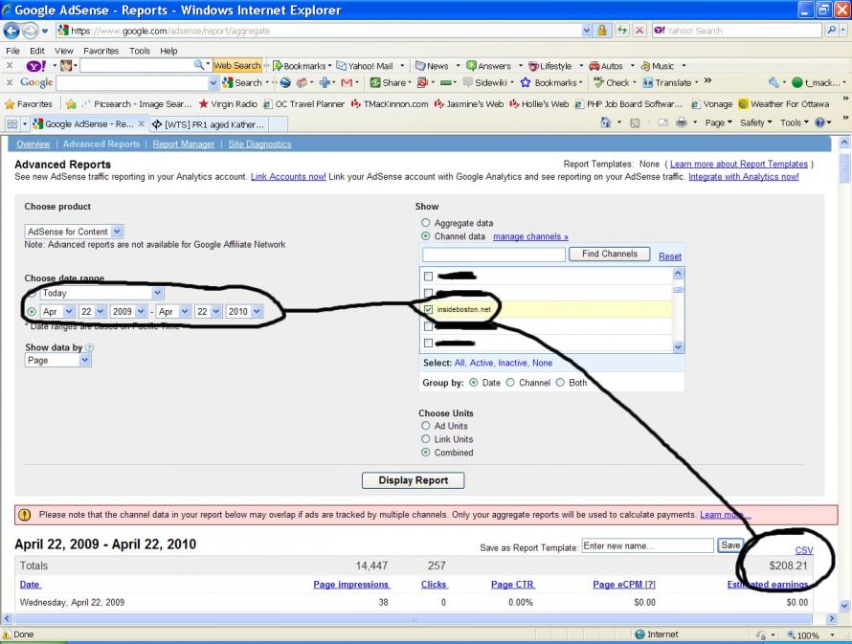Switch to the [WTS] PR1 aged tab
Screen dimensions: 852x644
click(208, 124)
